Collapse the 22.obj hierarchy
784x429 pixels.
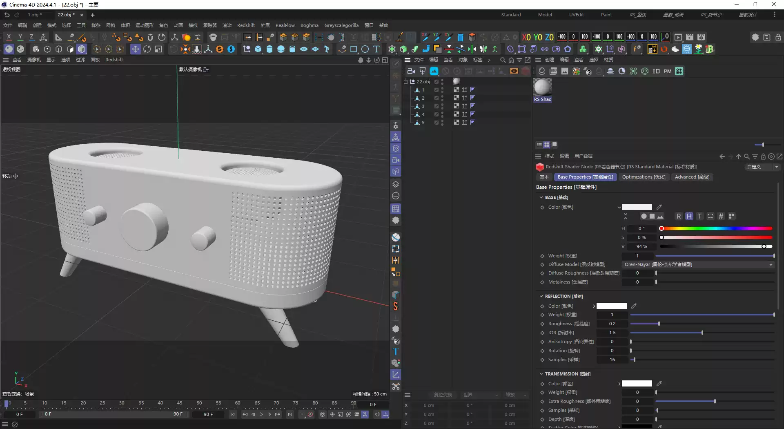406,81
